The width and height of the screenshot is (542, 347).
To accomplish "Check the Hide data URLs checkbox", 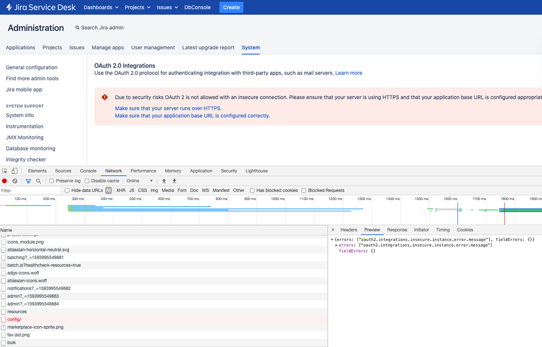I will [x=67, y=190].
